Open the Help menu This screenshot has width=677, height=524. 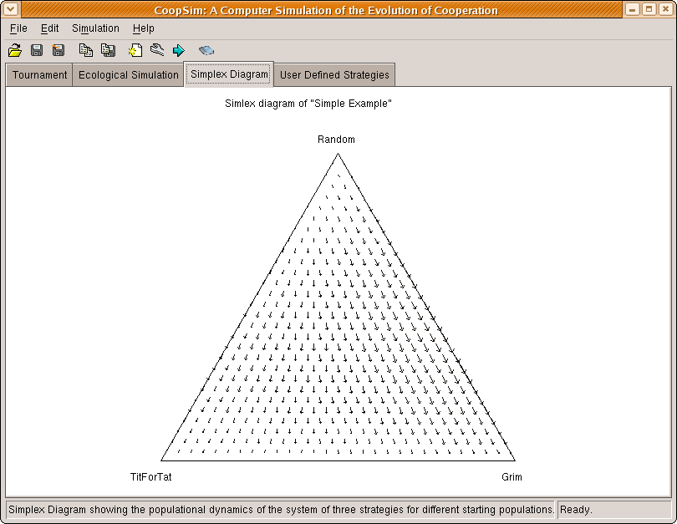(x=143, y=28)
